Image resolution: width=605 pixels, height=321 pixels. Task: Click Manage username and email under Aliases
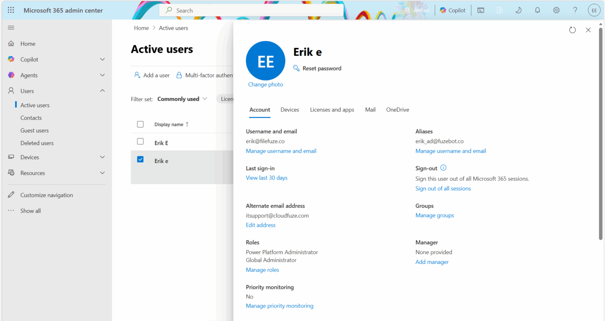(x=451, y=151)
